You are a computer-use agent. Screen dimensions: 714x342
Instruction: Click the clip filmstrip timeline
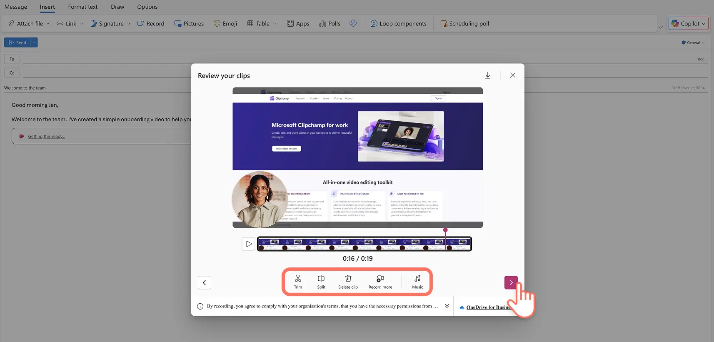[364, 244]
